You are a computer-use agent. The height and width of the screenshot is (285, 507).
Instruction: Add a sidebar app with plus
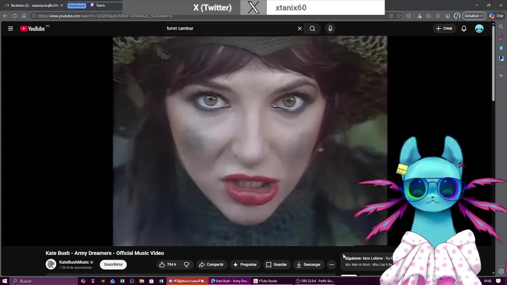coord(501,75)
